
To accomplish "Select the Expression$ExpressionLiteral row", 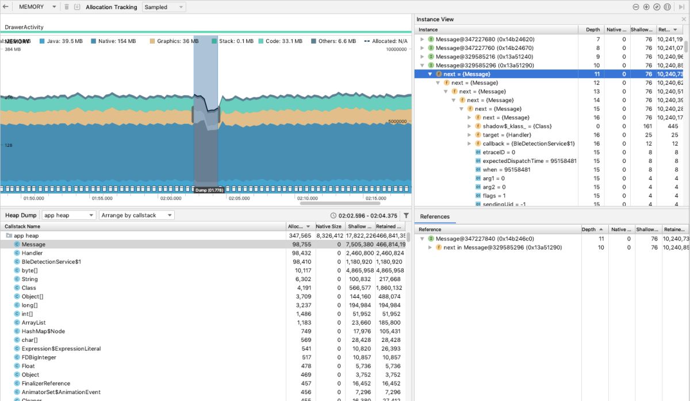I will (204, 349).
